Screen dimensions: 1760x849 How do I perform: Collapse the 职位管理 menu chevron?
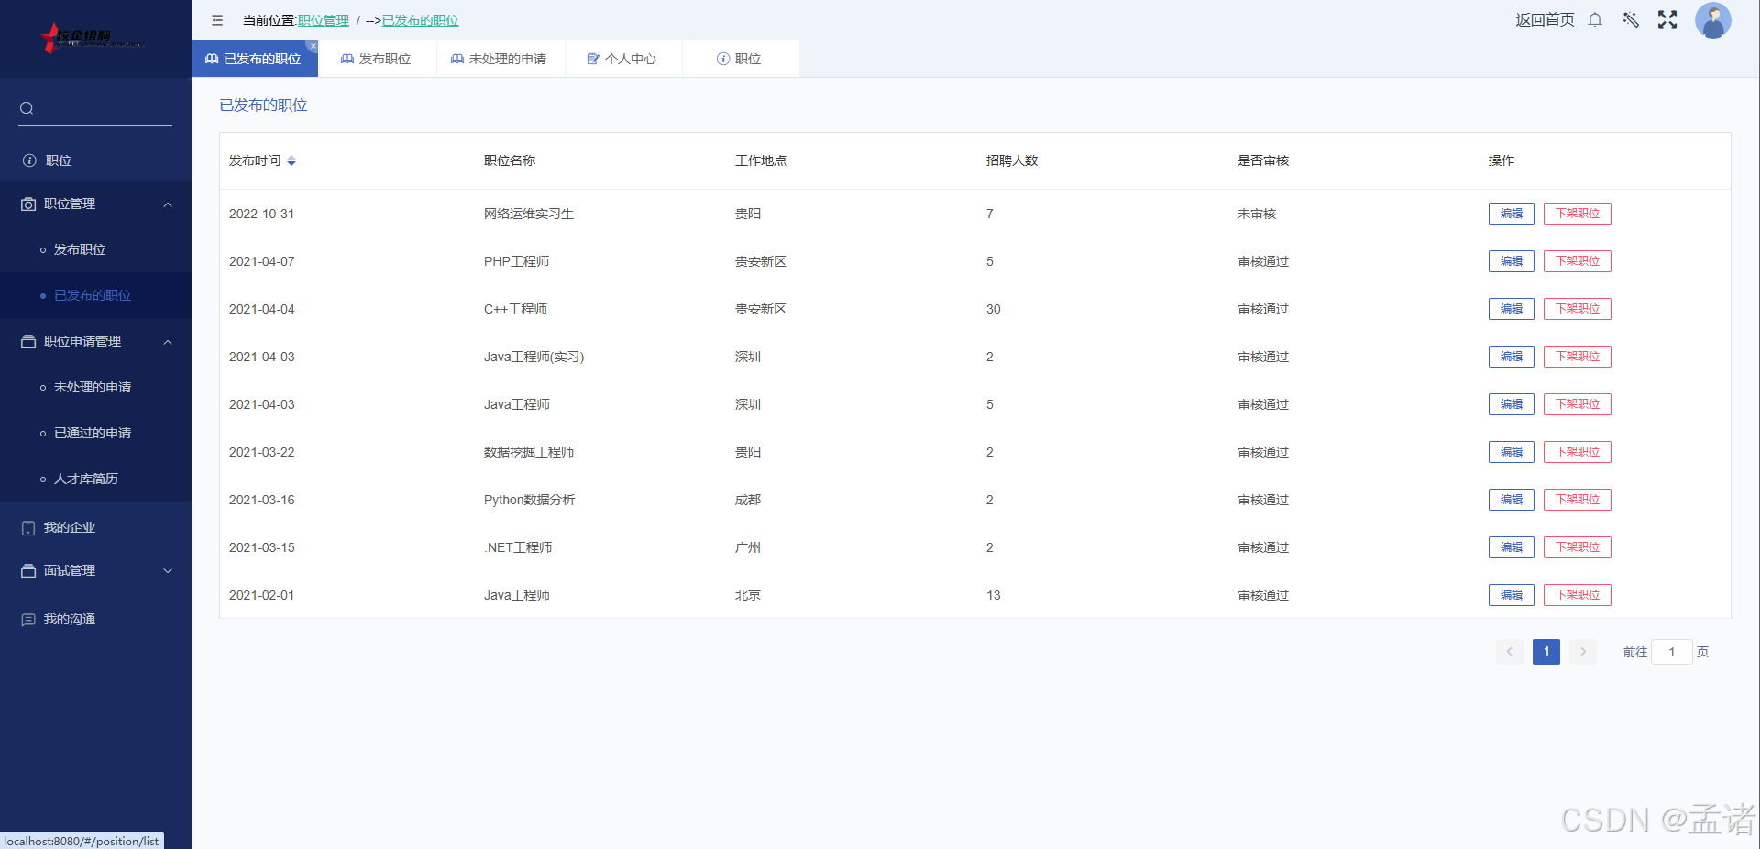(x=168, y=204)
